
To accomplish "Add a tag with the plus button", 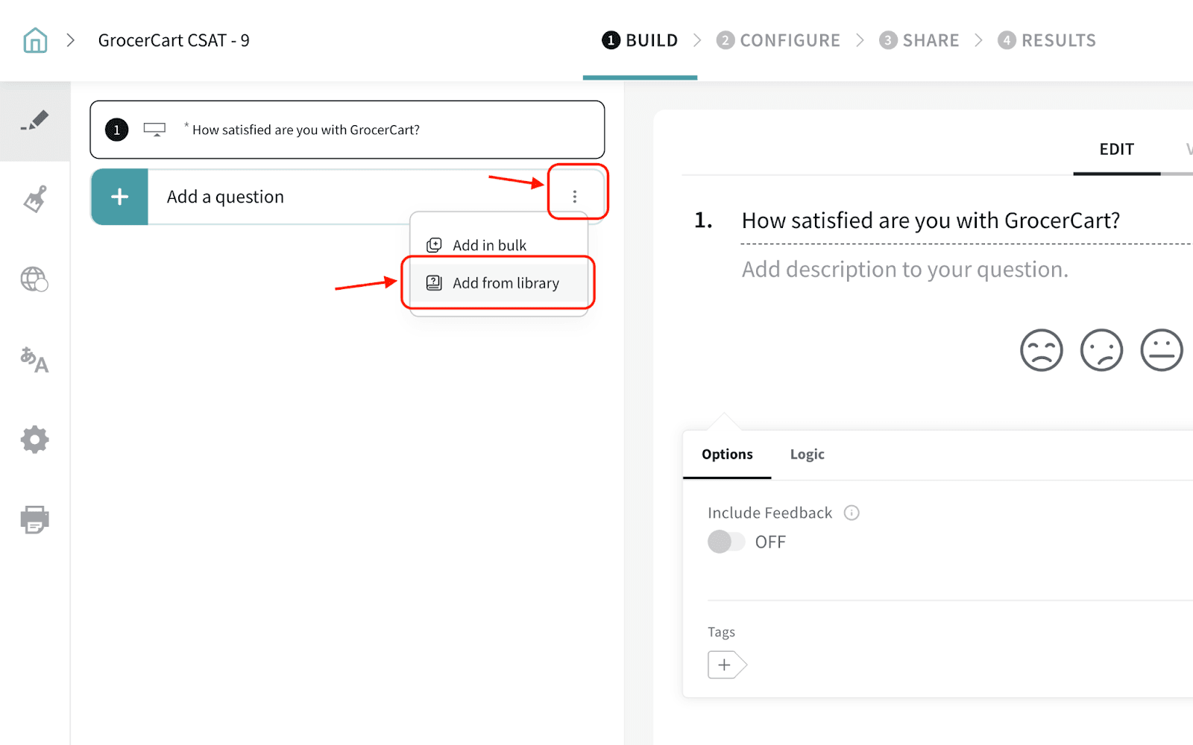I will pyautogui.click(x=725, y=665).
